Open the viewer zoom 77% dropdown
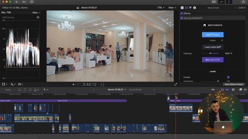This screenshot has width=248, height=139. (x=161, y=8)
